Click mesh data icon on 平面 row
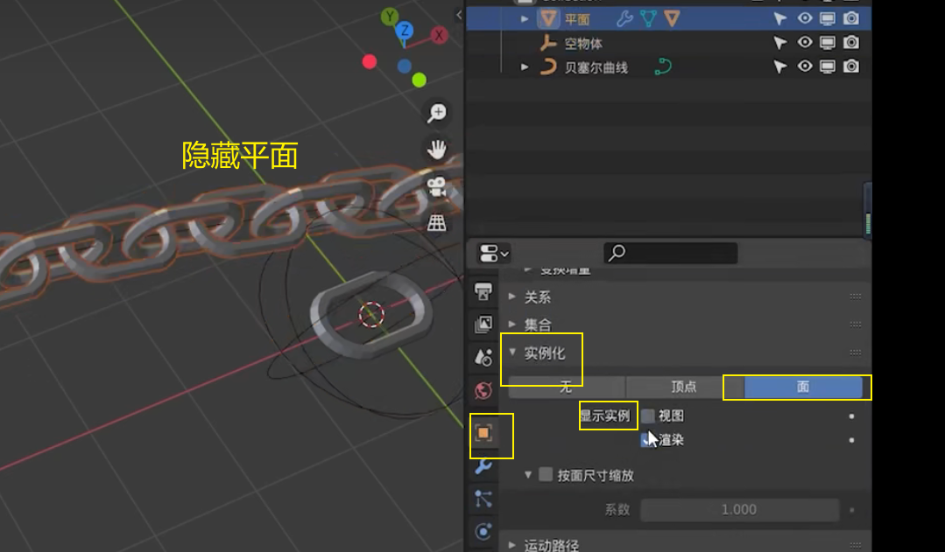 point(648,18)
